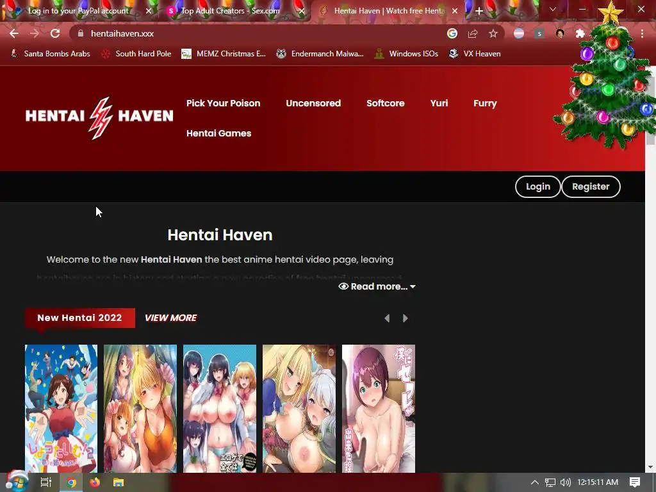The height and width of the screenshot is (492, 656).
Task: Select the Softcore menu item
Action: [x=385, y=103]
